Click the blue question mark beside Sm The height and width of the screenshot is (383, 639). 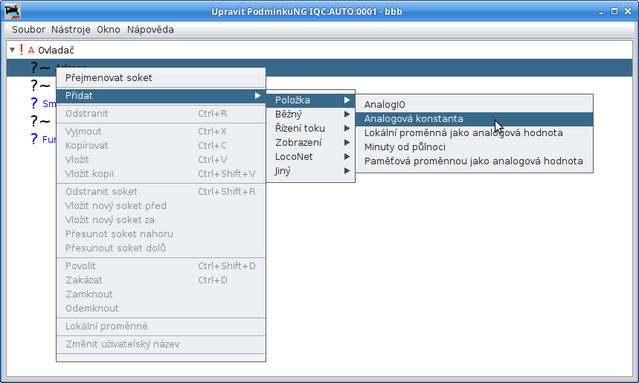point(34,103)
